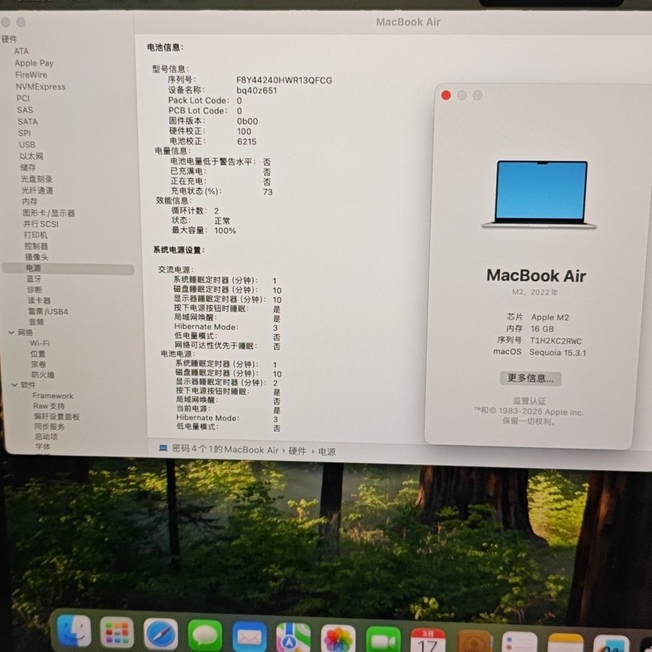Image resolution: width=652 pixels, height=652 pixels.
Task: Select 同步服务 under 软件
Action: (x=49, y=427)
